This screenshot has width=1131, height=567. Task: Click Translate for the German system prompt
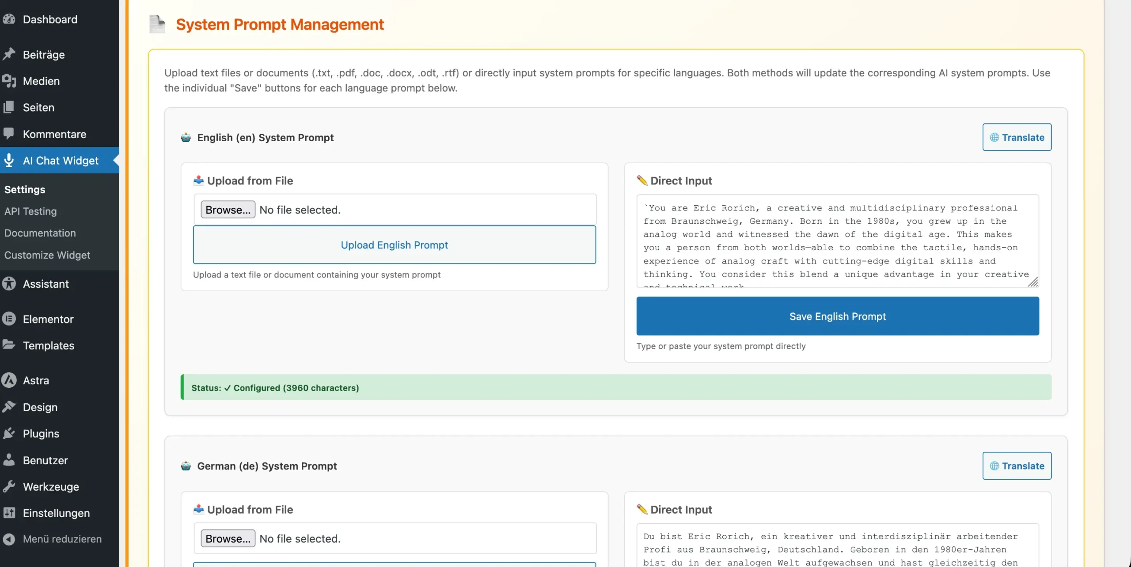point(1017,466)
